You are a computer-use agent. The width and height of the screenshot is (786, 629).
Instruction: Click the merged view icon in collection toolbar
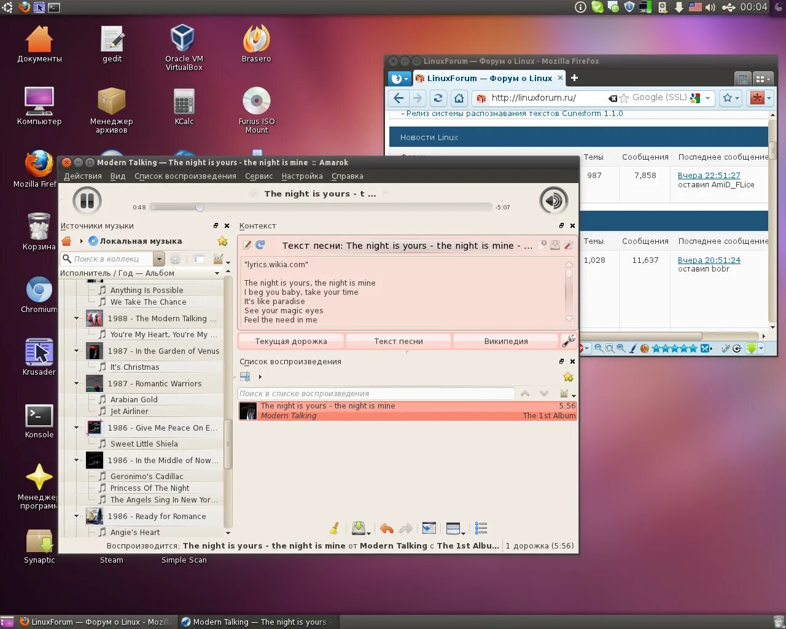click(198, 259)
